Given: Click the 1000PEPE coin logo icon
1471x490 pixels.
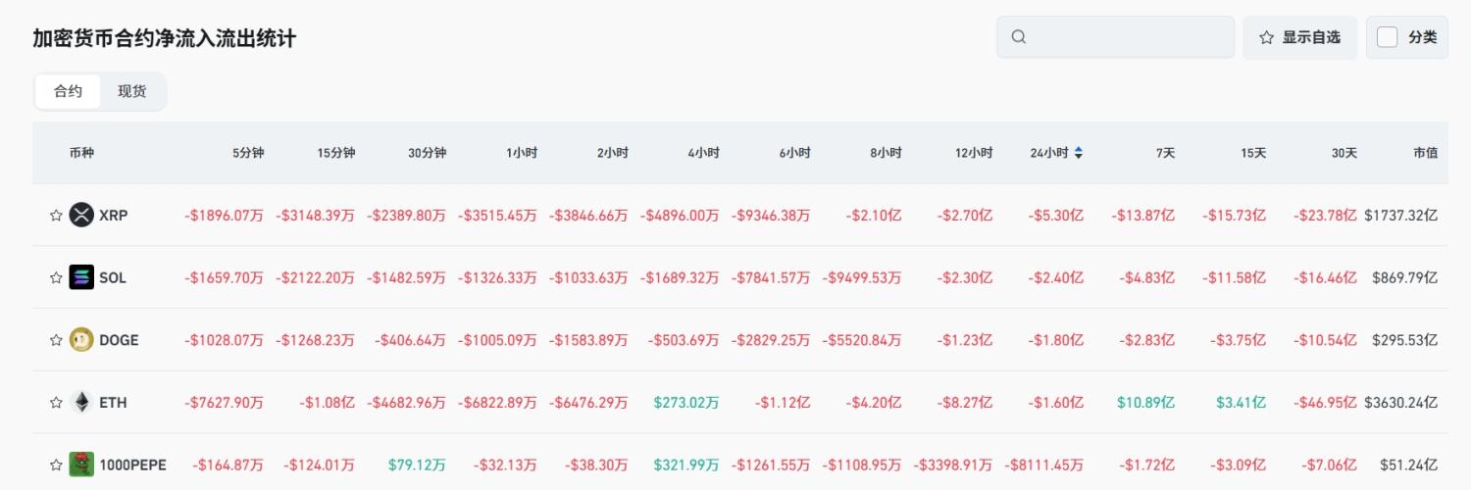Looking at the screenshot, I should [81, 465].
